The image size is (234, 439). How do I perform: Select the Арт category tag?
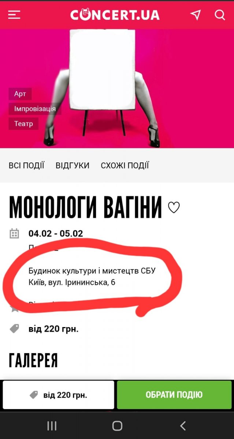[20, 94]
